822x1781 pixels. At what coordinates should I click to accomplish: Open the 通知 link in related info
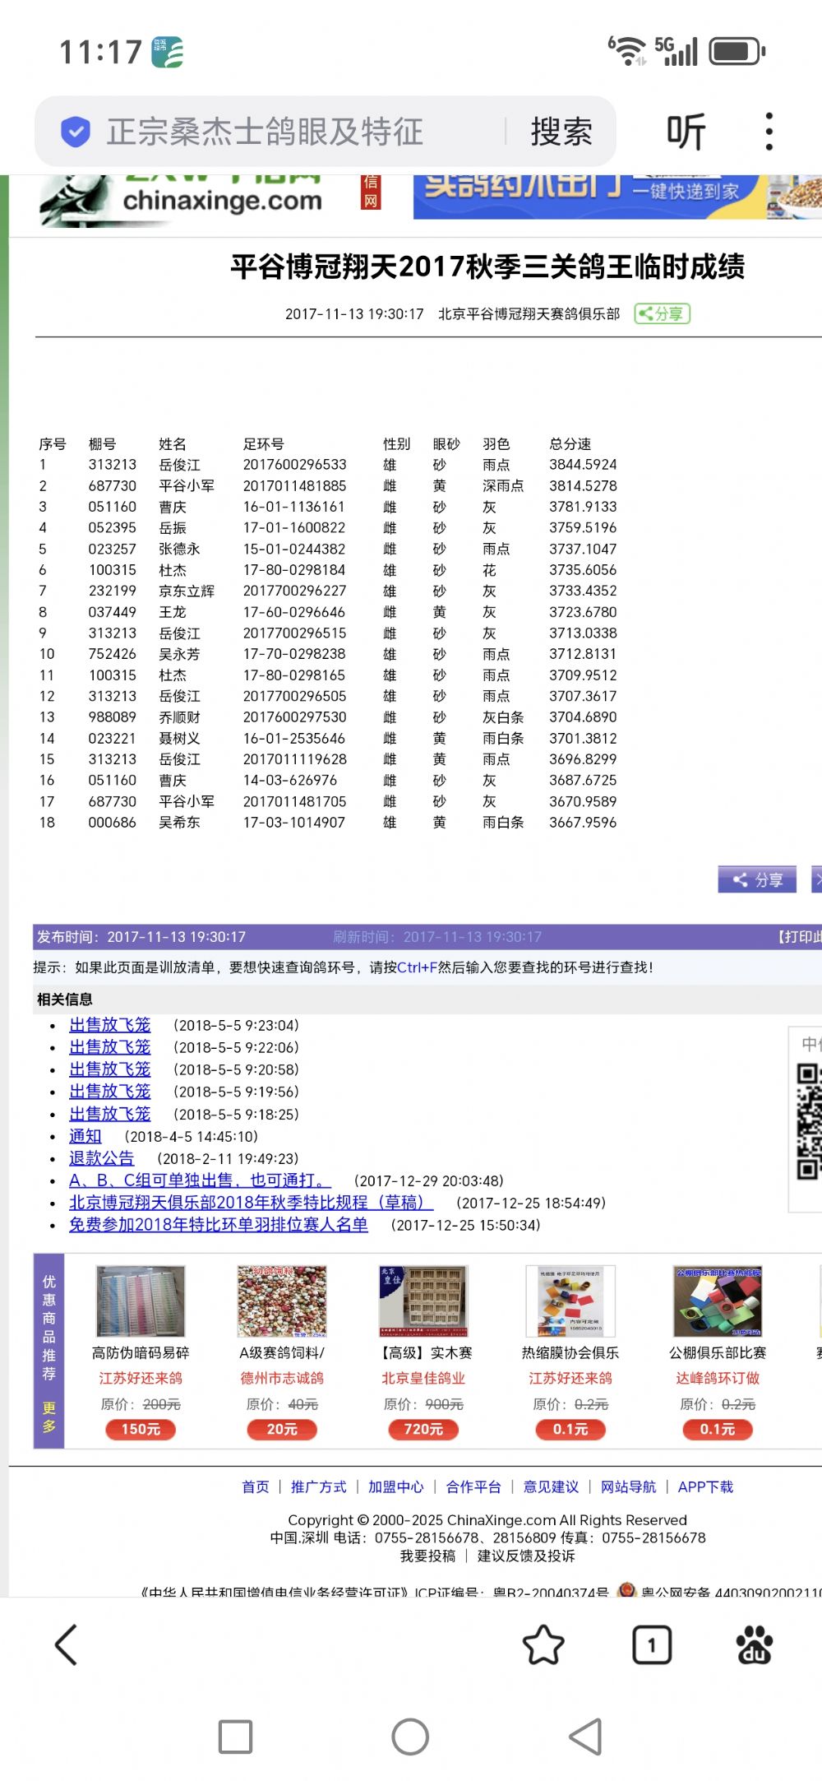(x=85, y=1136)
